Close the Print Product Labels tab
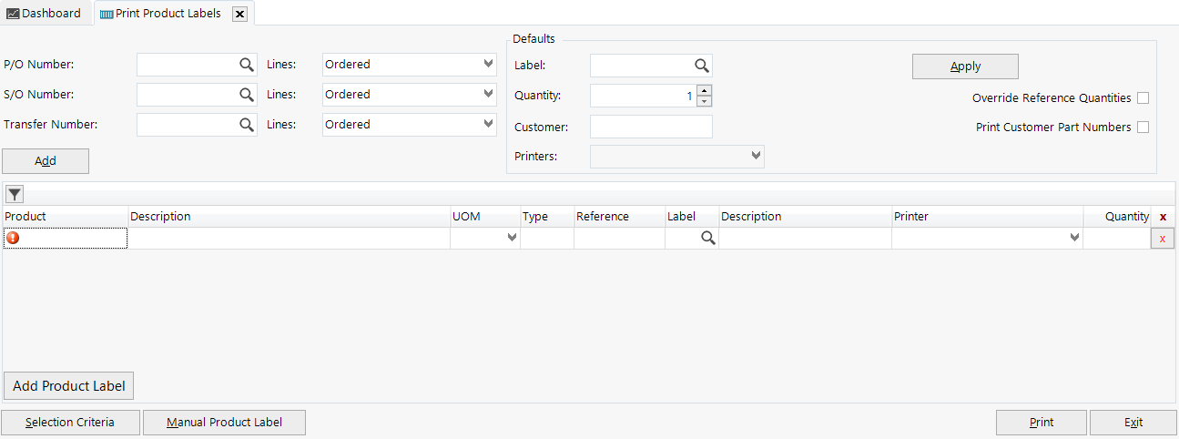 (x=239, y=14)
